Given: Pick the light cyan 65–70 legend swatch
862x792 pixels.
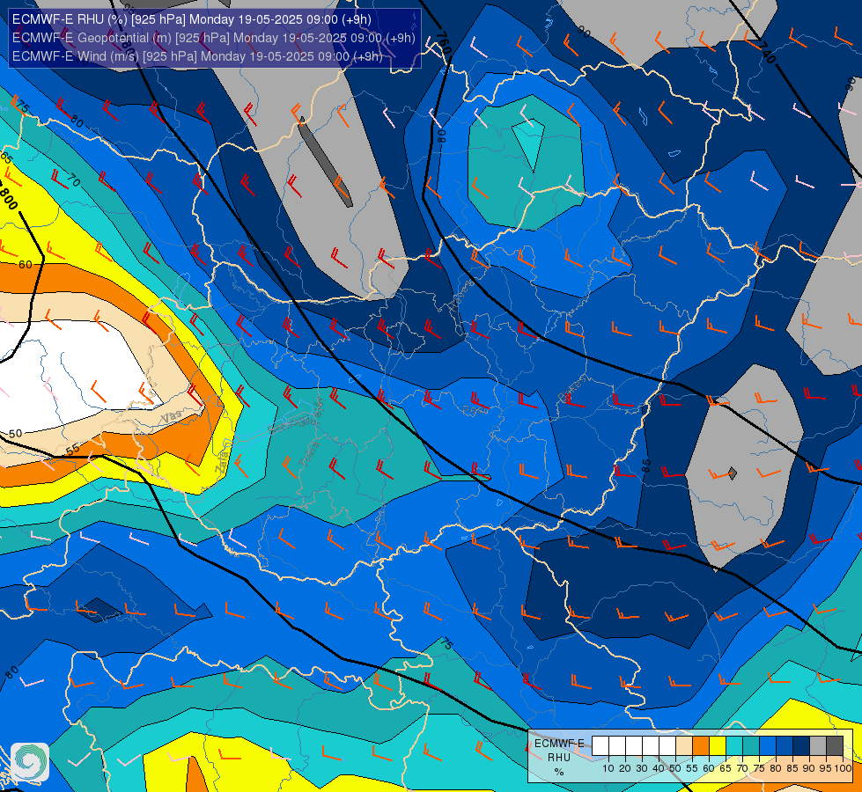Looking at the screenshot, I should (734, 745).
